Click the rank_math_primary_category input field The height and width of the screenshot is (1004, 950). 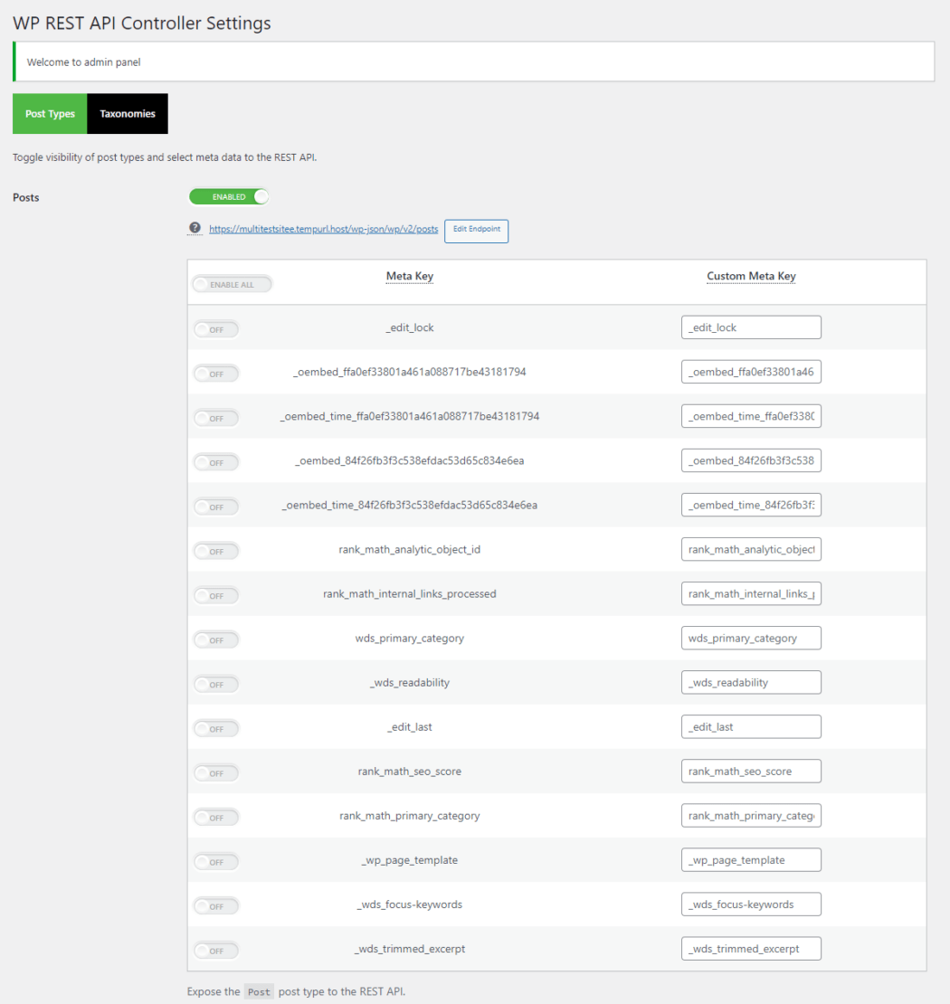click(752, 816)
